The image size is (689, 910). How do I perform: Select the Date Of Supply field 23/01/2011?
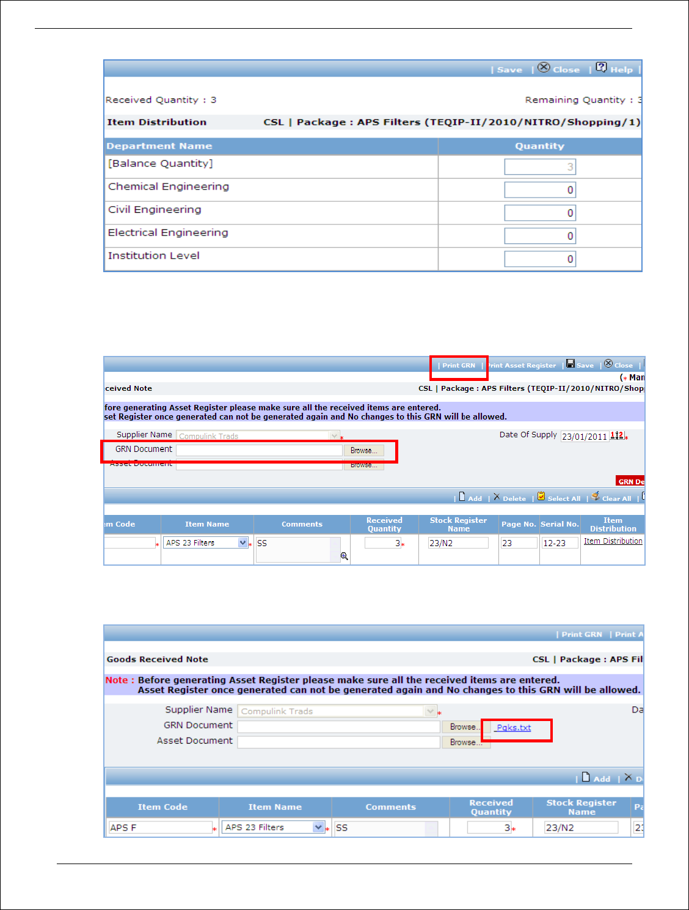click(x=585, y=436)
